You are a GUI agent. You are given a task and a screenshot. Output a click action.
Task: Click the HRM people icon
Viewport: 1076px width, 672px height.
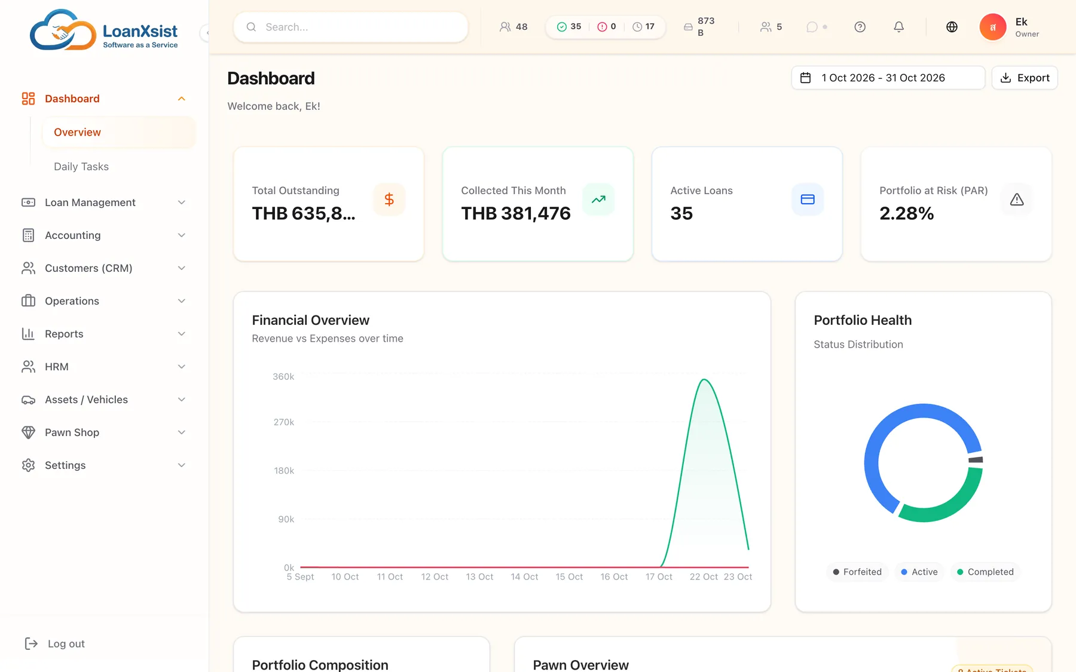coord(28,367)
